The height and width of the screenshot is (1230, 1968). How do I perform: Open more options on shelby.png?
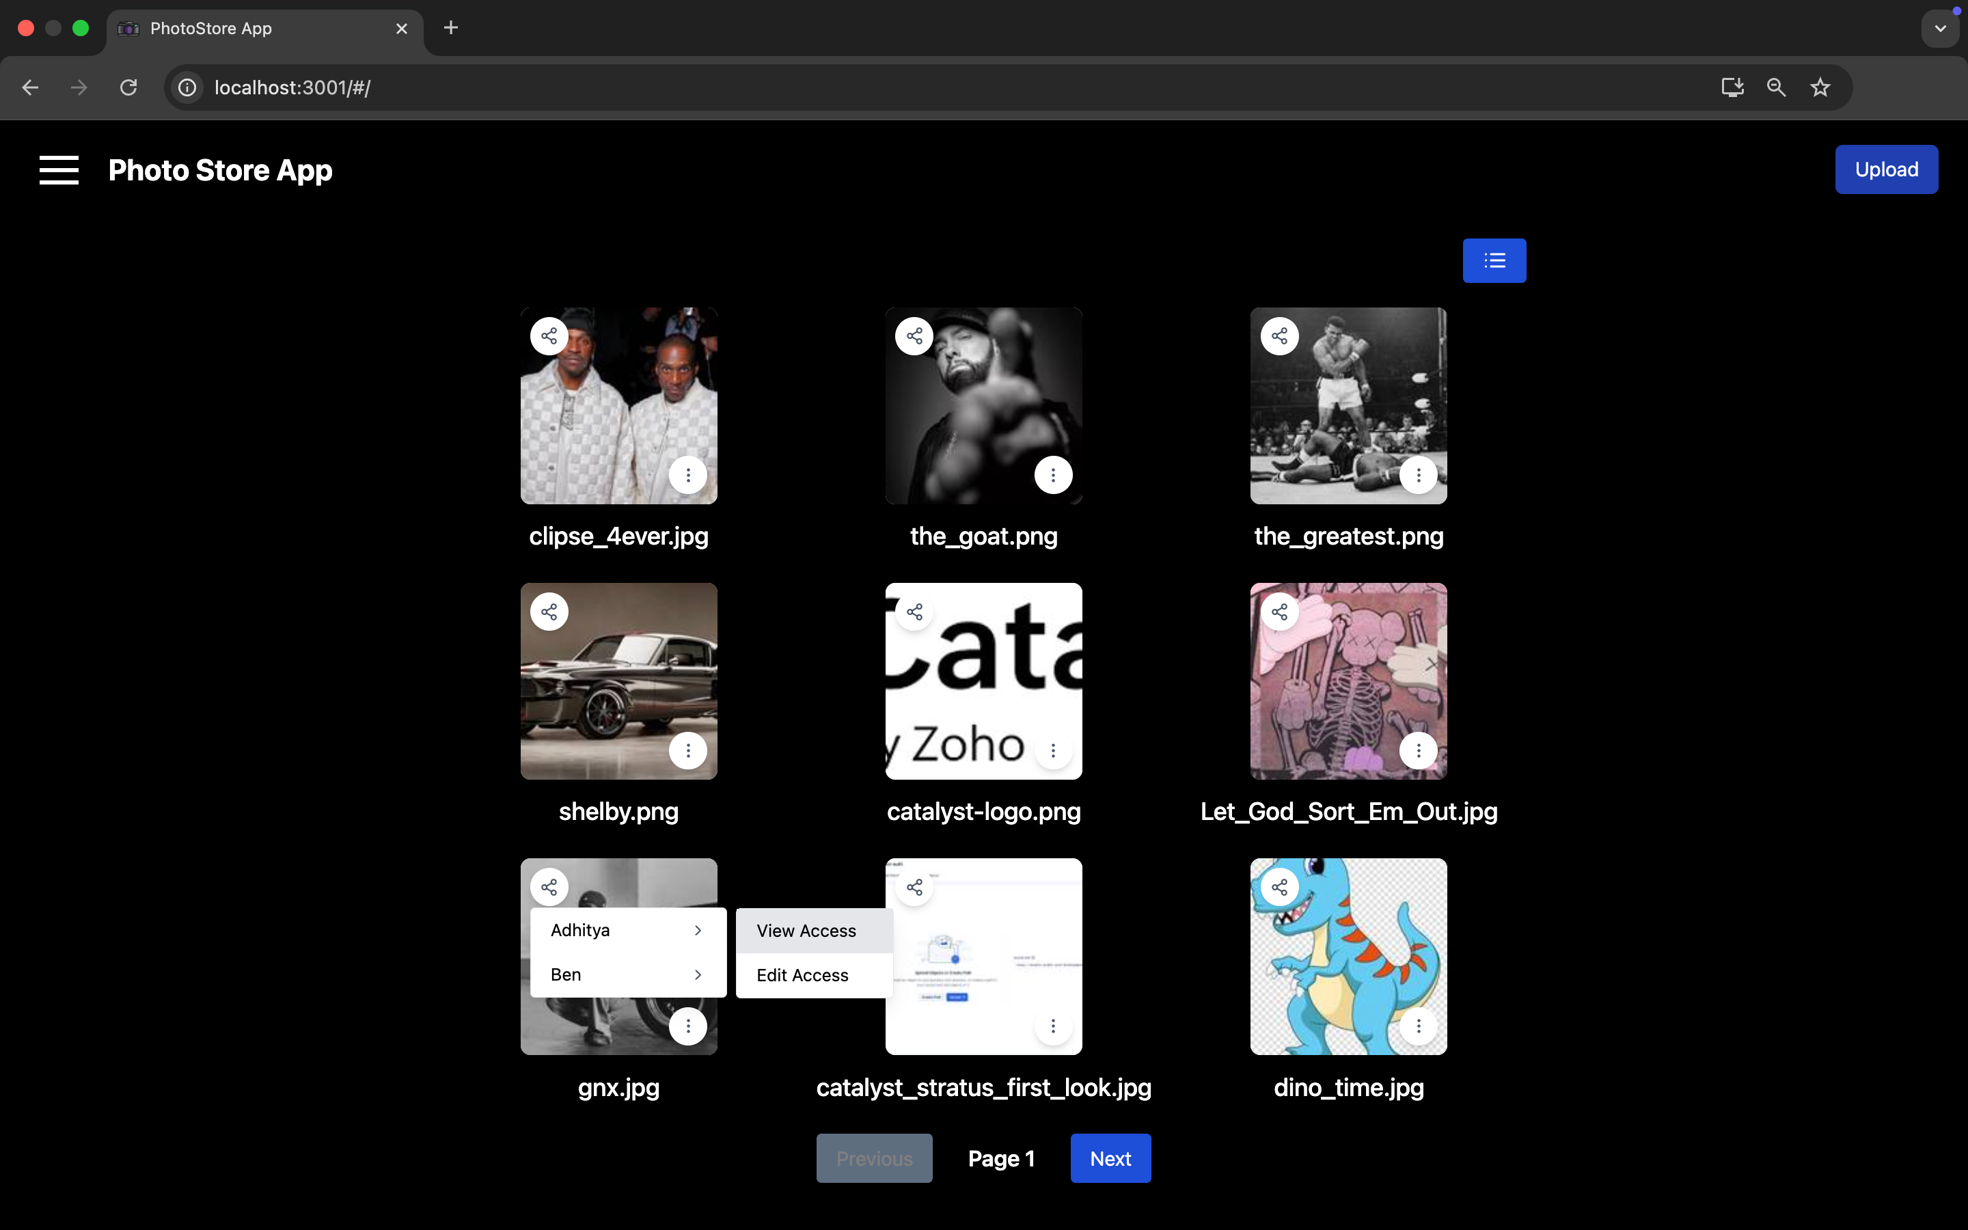688,750
